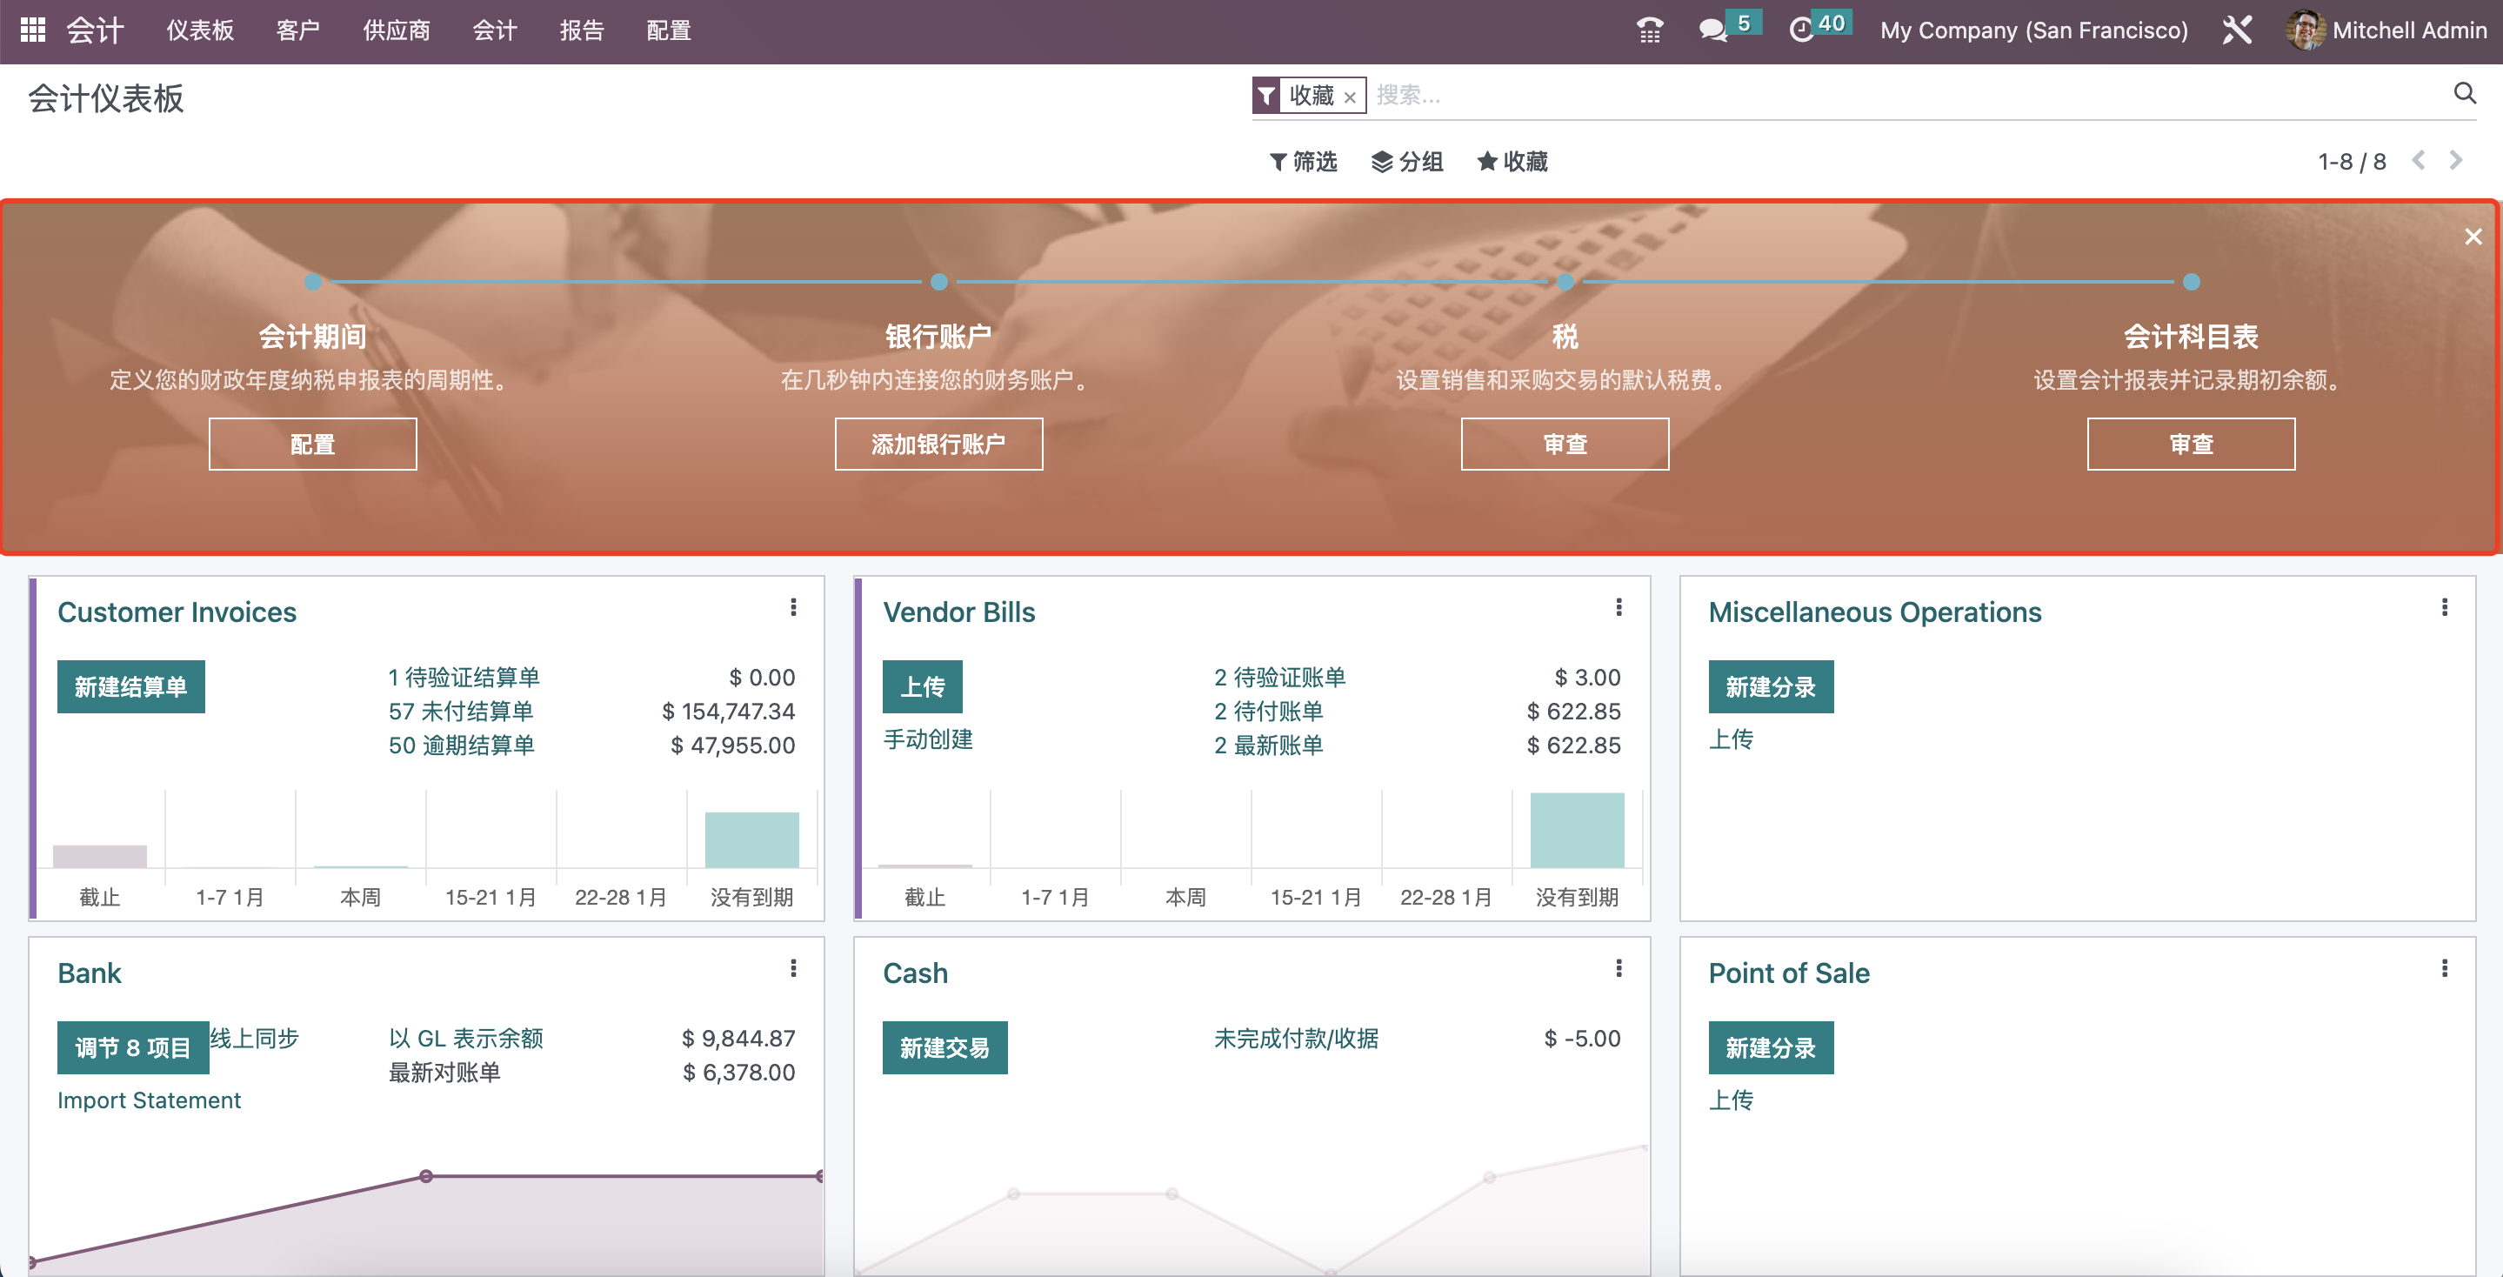Screen dimensions: 2503x1277
Task: Click 最新对账单 in Bank card
Action: coord(444,1072)
